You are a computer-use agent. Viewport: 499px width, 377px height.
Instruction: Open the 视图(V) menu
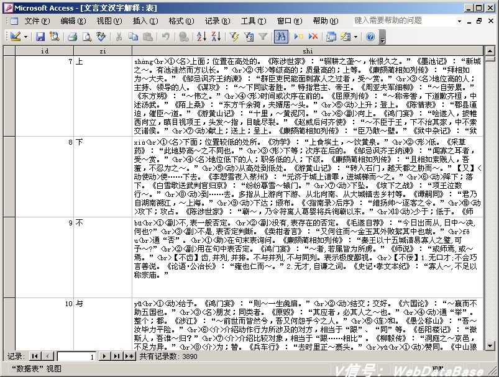[x=109, y=21]
